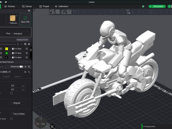Click the lower 0.2 mm value field
Image resolution: width=172 pixels, height=129 pixels.
[18, 90]
